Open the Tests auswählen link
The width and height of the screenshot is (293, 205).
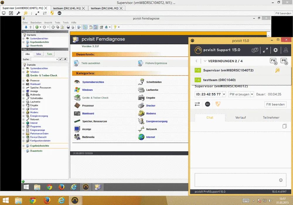tap(91, 63)
